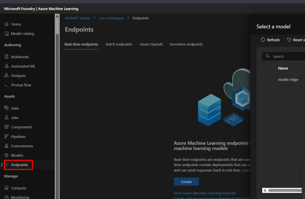Click the Pipelines icon

[7, 137]
